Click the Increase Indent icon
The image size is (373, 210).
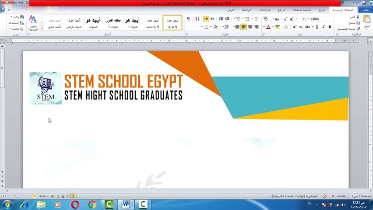221,19
